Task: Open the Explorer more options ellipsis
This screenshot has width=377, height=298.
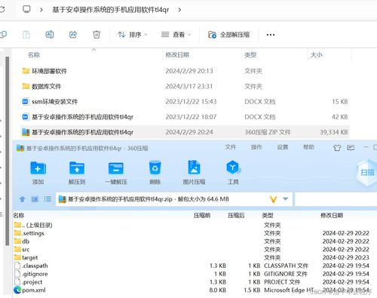Action: 271,35
